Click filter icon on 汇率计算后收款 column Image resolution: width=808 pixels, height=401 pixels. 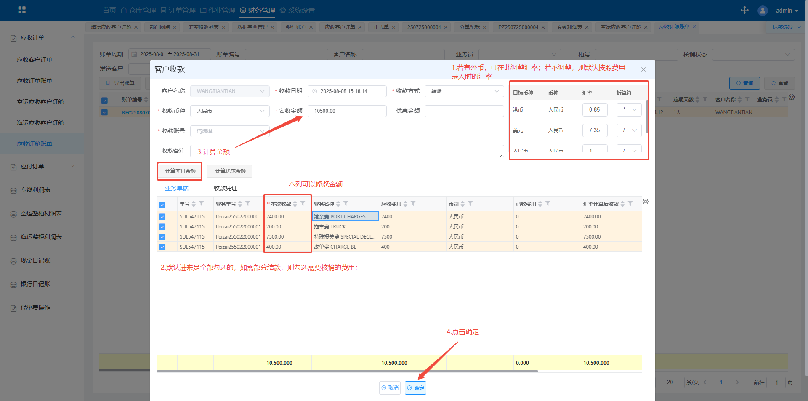tap(630, 204)
